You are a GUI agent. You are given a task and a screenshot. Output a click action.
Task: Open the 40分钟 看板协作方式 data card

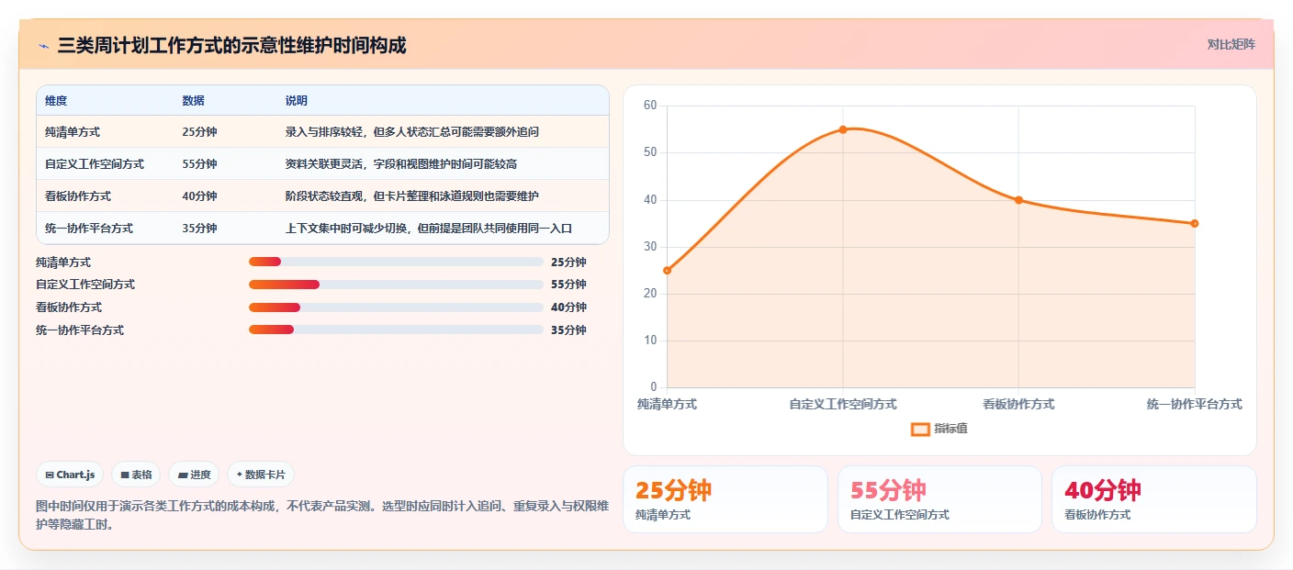click(x=1153, y=499)
